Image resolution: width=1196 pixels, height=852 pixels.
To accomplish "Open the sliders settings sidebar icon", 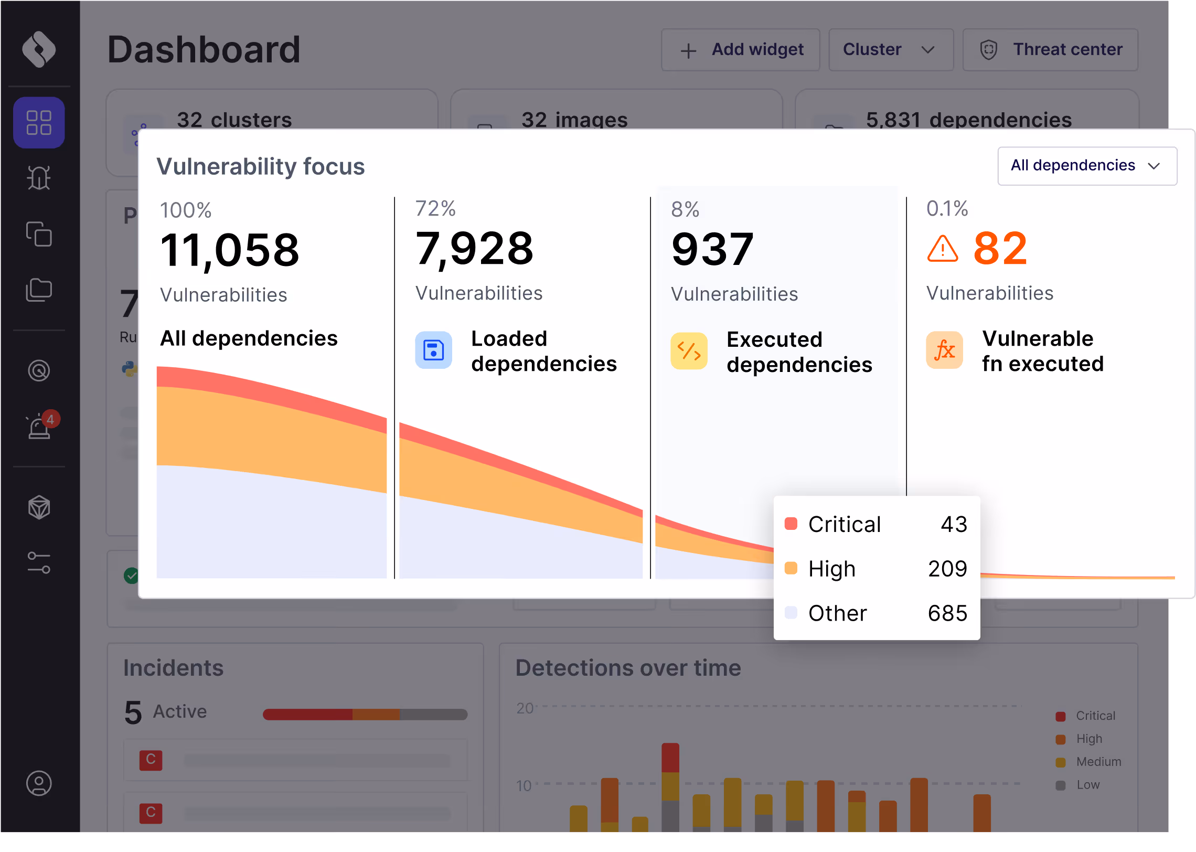I will 39,562.
